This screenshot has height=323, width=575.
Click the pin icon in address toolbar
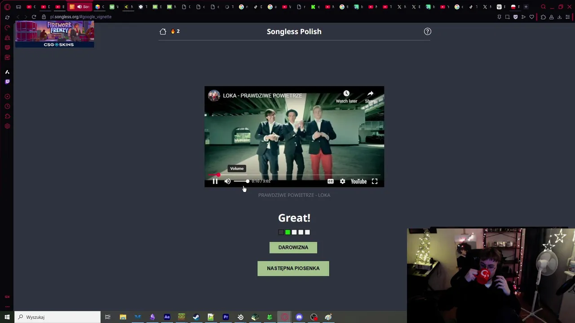click(499, 17)
